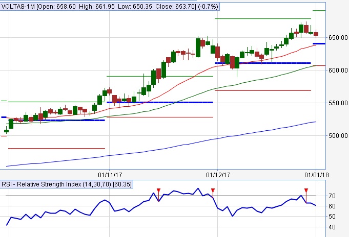
Task: Click the RSI 60 level label
Action: point(332,206)
